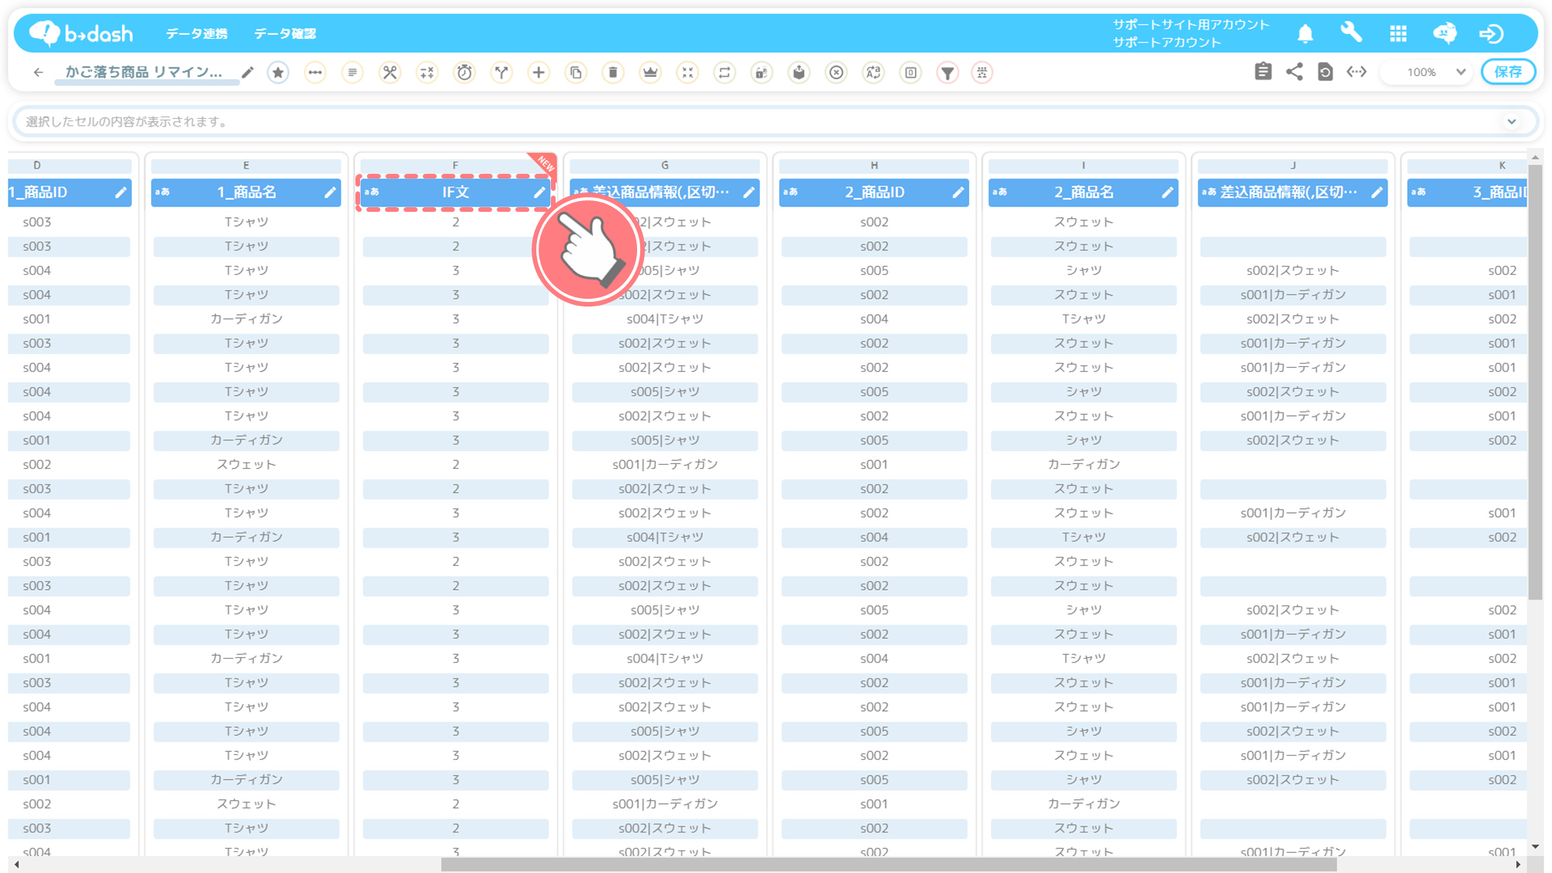Expand the selected-cell content bar chevron
Image resolution: width=1552 pixels, height=873 pixels.
[x=1512, y=122]
